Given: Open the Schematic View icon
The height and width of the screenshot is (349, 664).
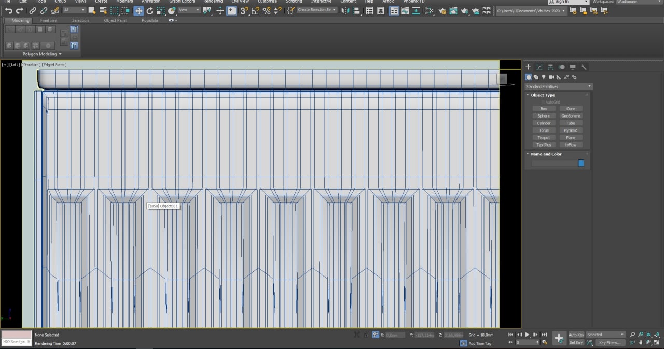Looking at the screenshot, I should click(417, 11).
